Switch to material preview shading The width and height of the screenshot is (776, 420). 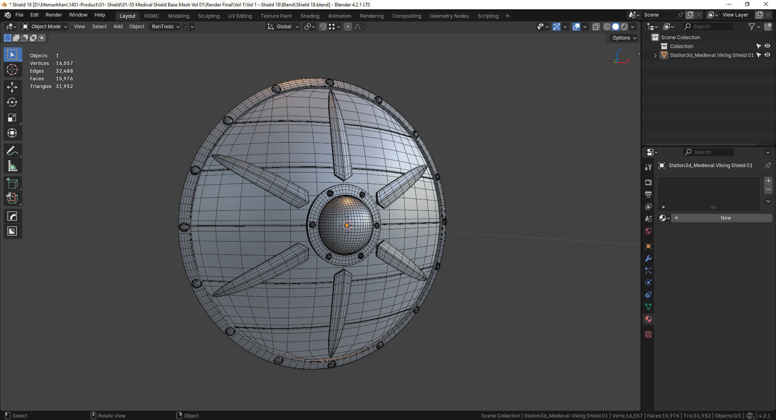click(624, 27)
